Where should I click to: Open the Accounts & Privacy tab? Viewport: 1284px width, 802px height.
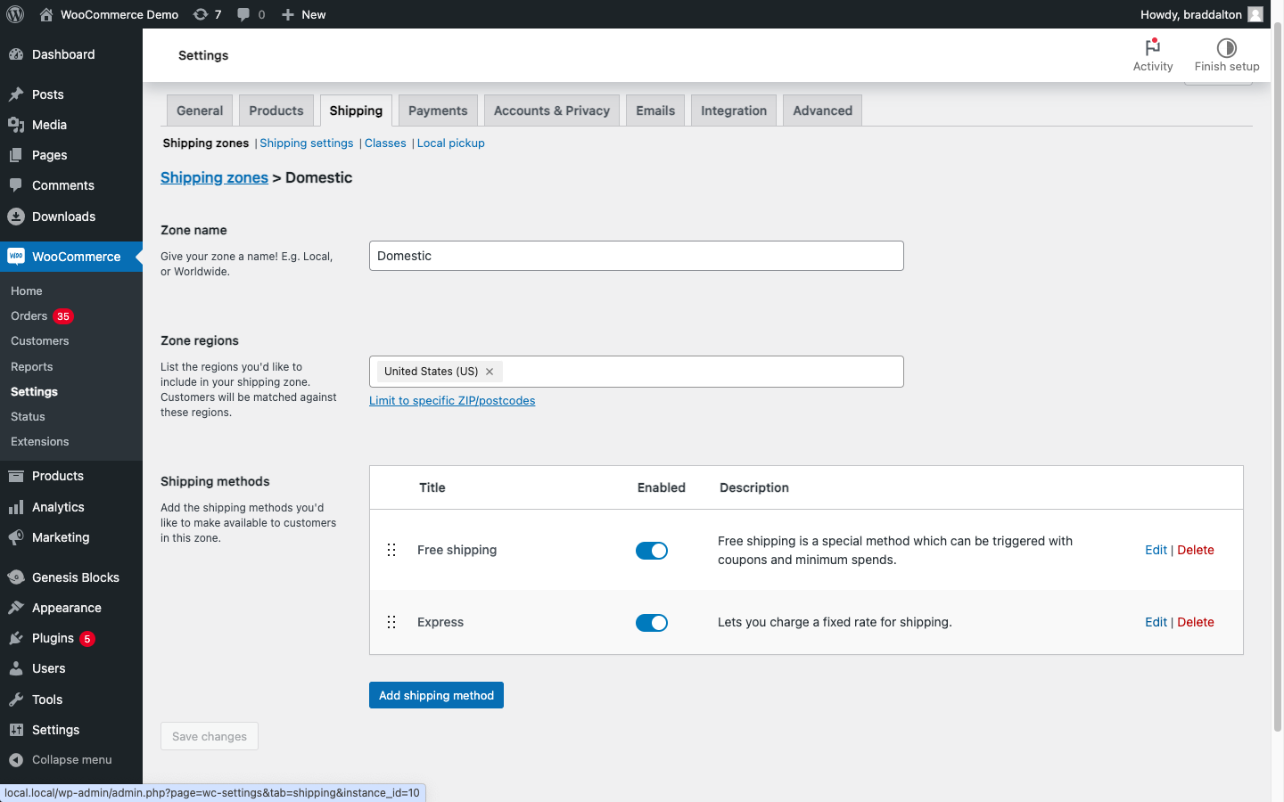pyautogui.click(x=551, y=110)
